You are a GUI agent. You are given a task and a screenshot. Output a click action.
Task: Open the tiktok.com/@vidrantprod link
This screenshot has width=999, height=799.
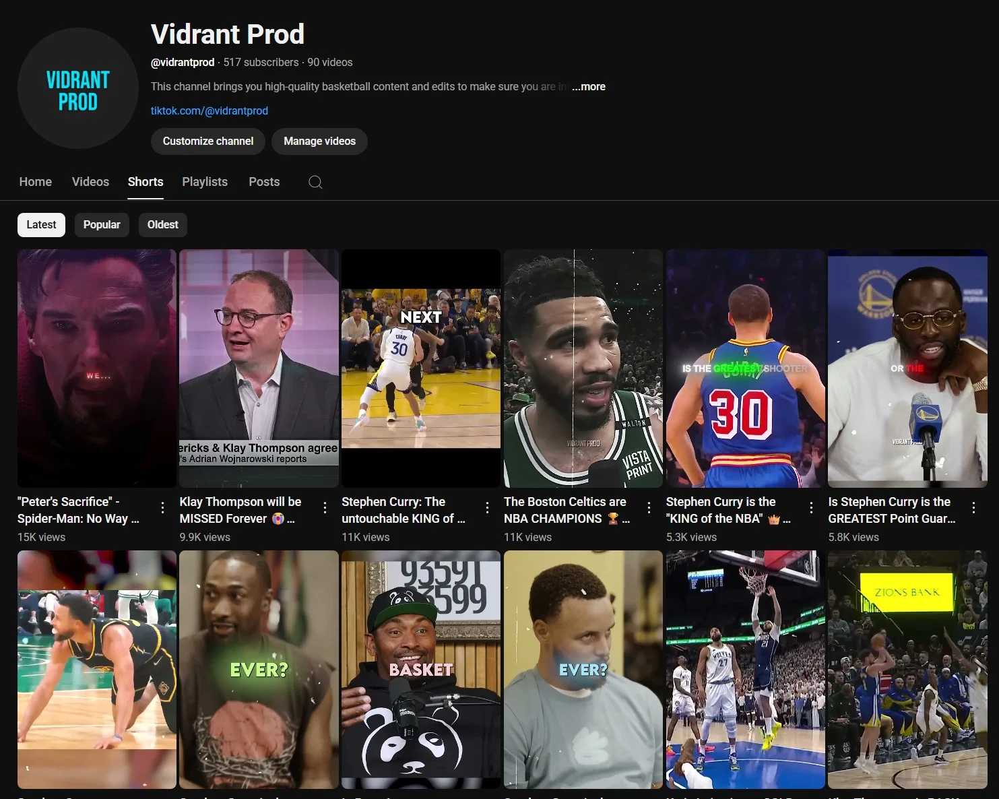point(210,110)
